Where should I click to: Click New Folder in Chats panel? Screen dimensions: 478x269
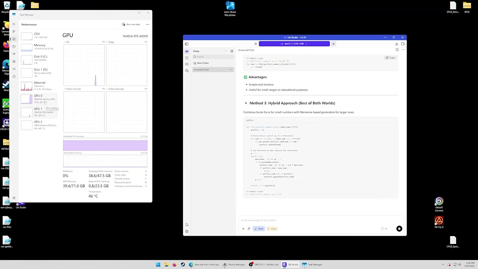[x=201, y=63]
